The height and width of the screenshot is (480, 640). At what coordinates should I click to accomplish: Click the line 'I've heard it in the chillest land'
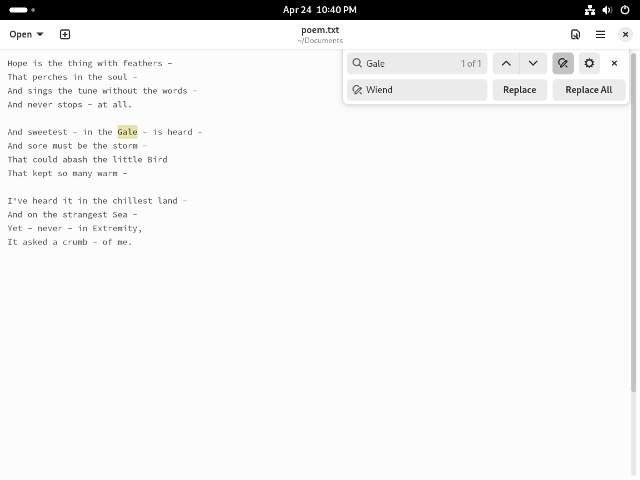pyautogui.click(x=97, y=201)
